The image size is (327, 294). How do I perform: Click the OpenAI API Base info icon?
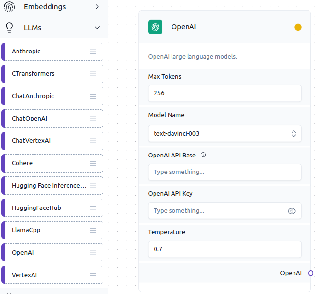pyautogui.click(x=203, y=155)
